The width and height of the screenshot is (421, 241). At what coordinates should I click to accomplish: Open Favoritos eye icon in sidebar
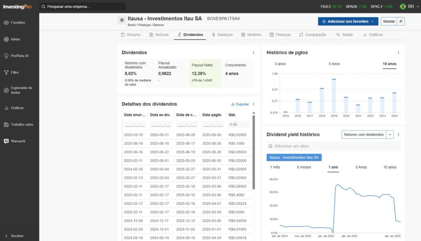point(6,23)
